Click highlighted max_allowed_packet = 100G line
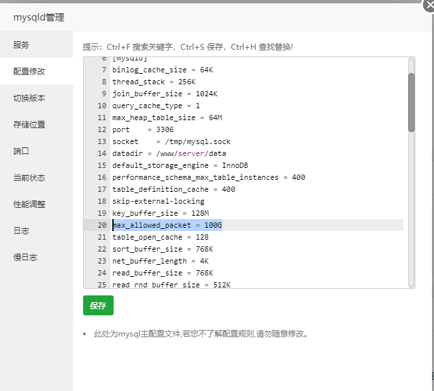The image size is (434, 391). coord(167,225)
